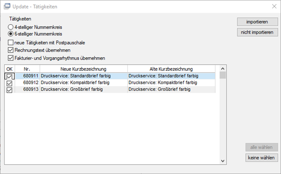This screenshot has height=174, width=281.
Task: Click the Update window app icon
Action: pos(7,7)
